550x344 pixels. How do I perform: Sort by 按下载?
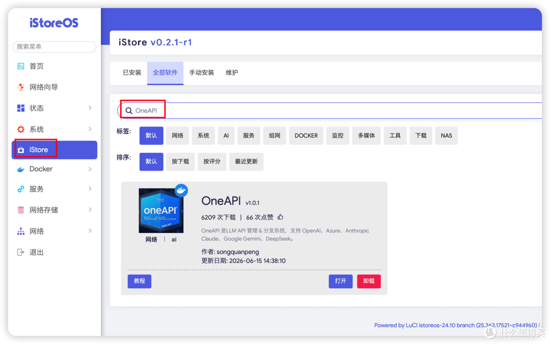180,162
